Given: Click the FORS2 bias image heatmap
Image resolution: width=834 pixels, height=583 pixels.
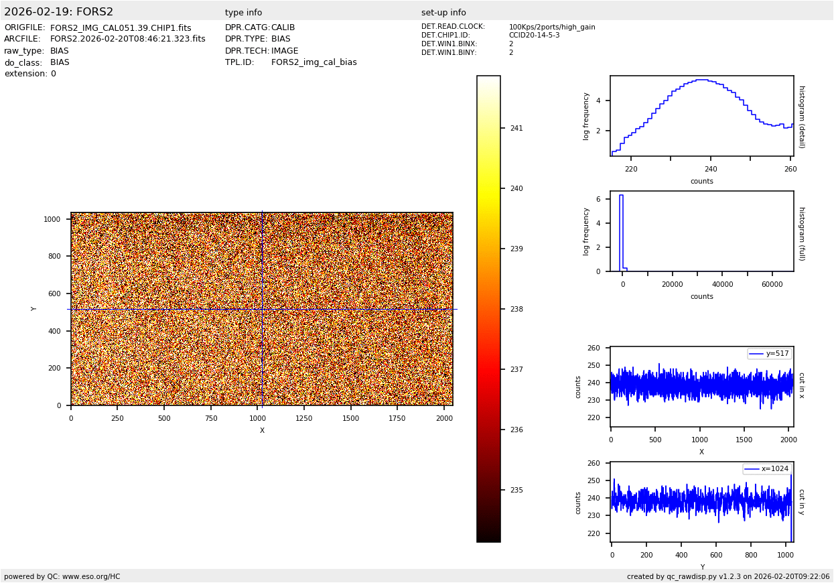Looking at the screenshot, I should point(261,309).
